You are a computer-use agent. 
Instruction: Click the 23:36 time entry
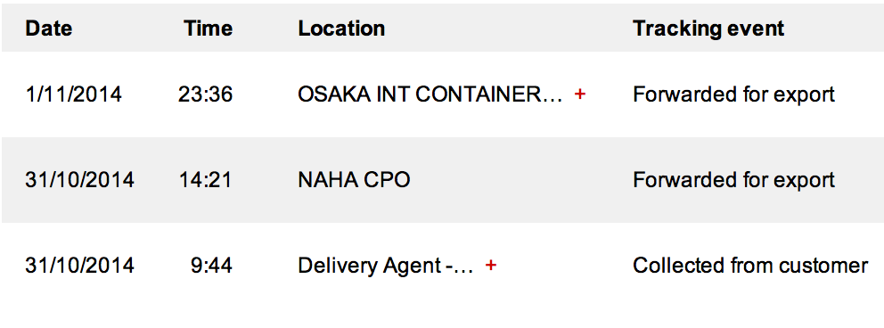click(x=205, y=94)
